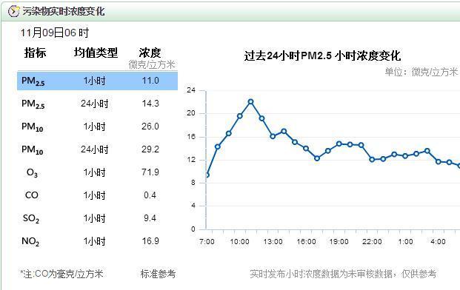Click the 浓度 column header
The image size is (460, 290).
coord(150,53)
